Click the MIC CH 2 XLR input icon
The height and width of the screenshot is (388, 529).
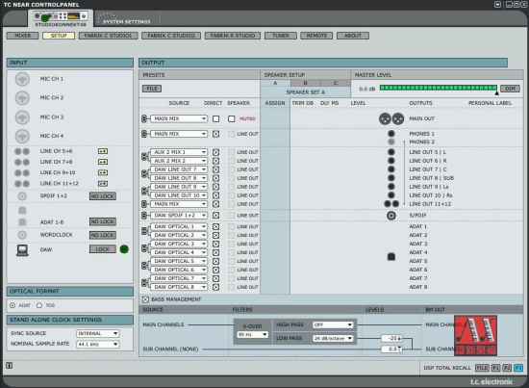point(22,98)
